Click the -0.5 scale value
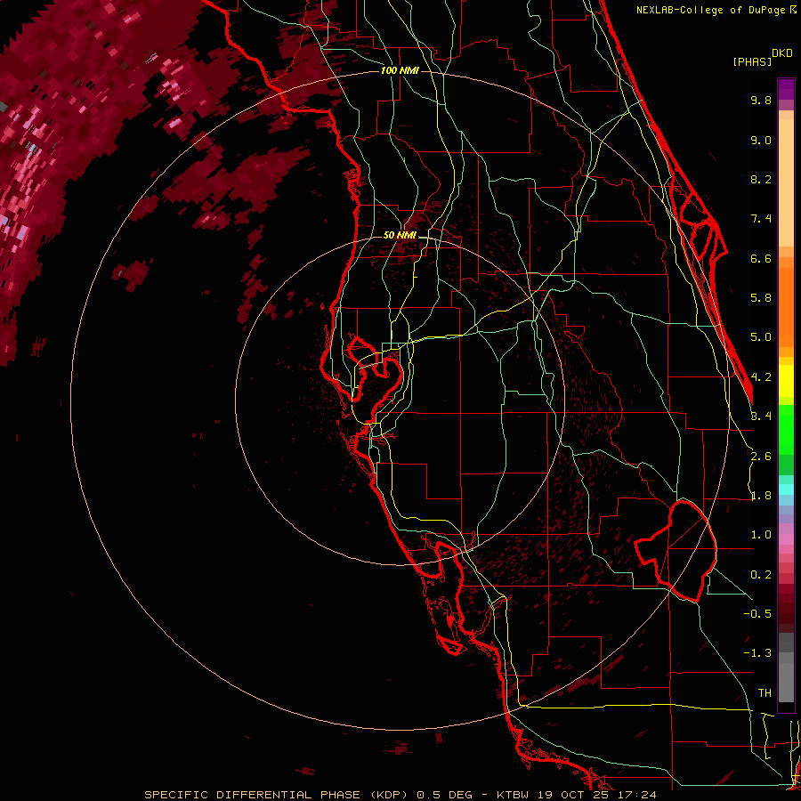The width and height of the screenshot is (801, 801). (757, 614)
